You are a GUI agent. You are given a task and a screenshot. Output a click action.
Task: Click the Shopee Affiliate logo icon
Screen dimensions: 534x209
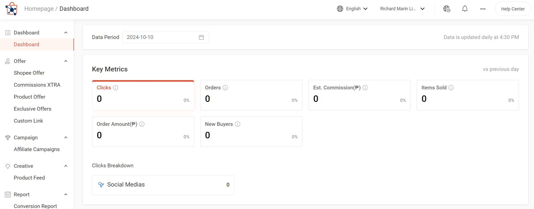11,9
